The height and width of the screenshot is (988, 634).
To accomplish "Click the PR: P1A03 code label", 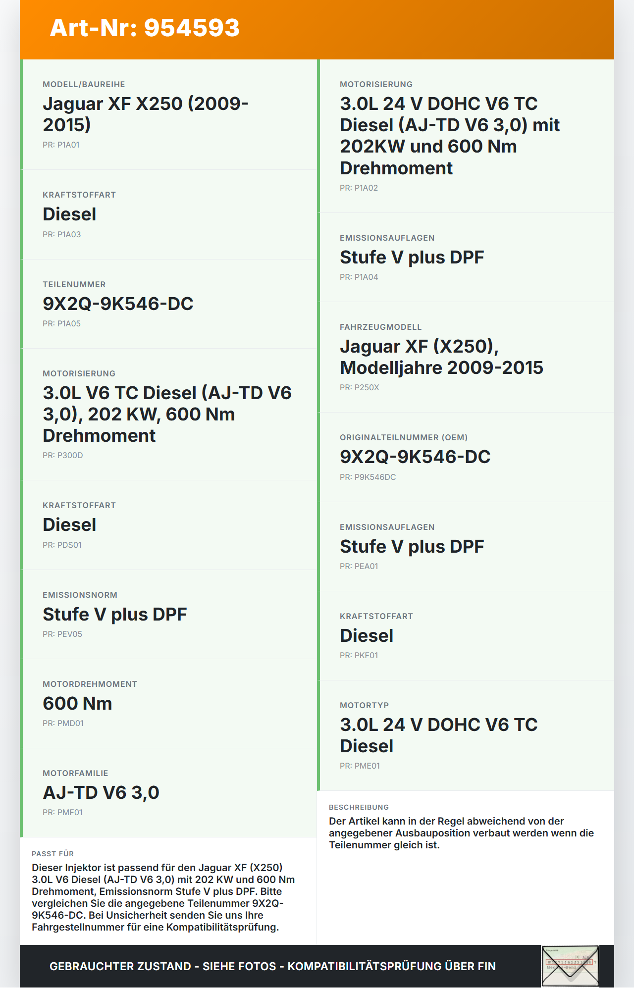I will [61, 235].
